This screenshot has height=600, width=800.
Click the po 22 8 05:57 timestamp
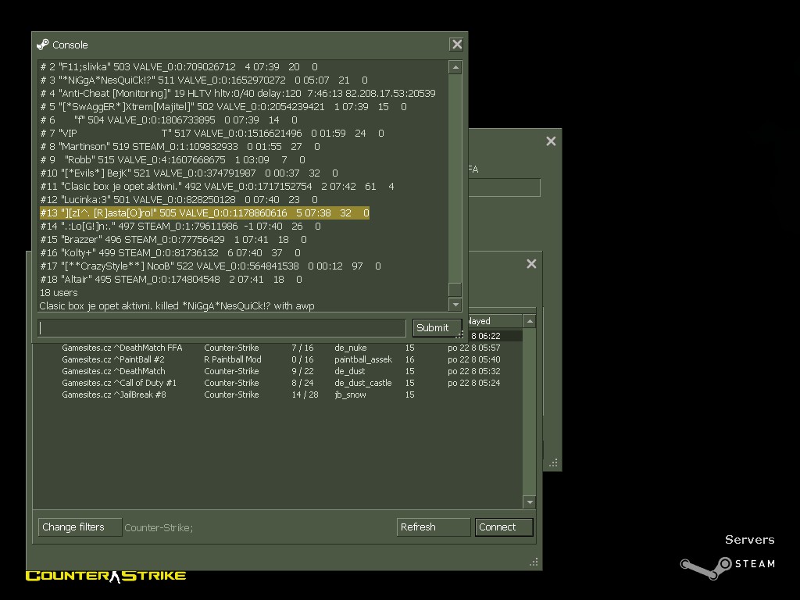474,348
